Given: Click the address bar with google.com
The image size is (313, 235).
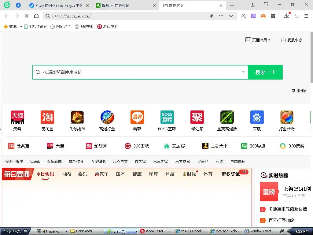Looking at the screenshot, I should (x=128, y=16).
